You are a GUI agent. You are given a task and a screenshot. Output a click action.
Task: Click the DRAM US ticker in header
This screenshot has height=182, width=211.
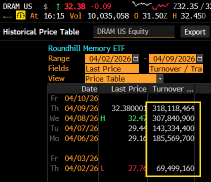click(x=17, y=6)
